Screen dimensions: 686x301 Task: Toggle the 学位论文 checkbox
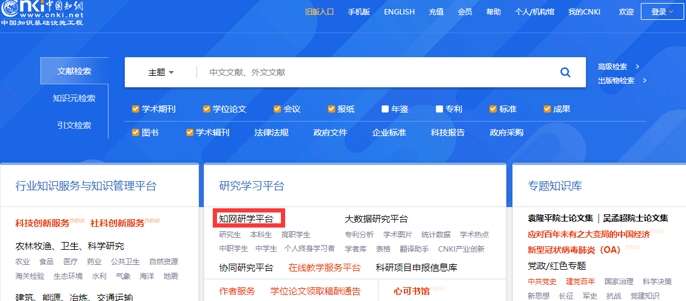(207, 109)
